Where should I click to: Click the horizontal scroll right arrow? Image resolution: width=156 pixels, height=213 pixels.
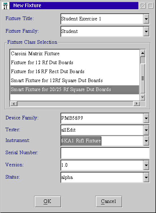[136, 104]
